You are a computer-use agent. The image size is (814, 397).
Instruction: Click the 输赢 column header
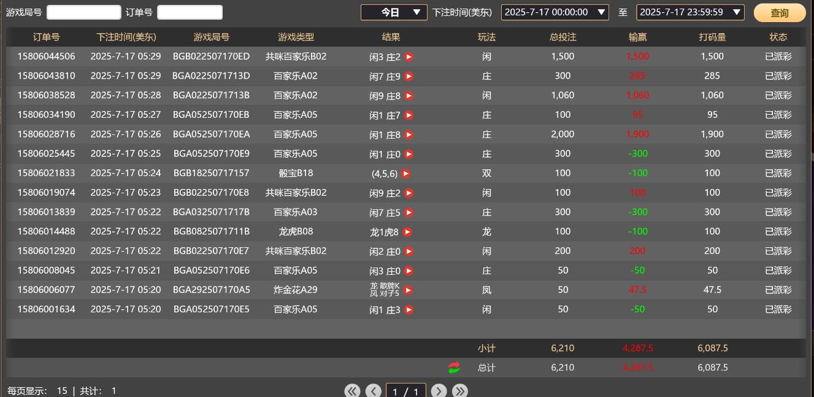638,37
